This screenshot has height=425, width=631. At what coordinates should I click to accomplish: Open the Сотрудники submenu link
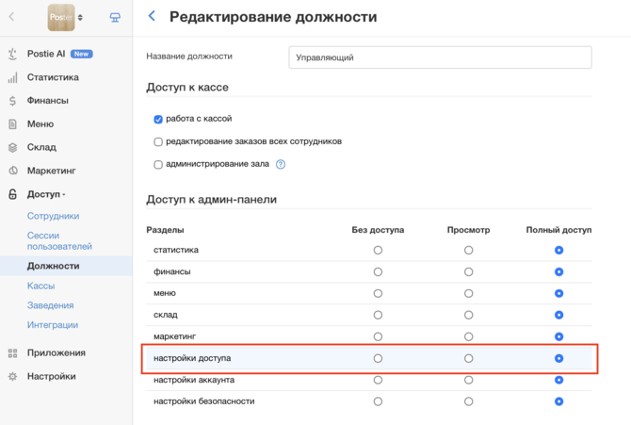[53, 216]
